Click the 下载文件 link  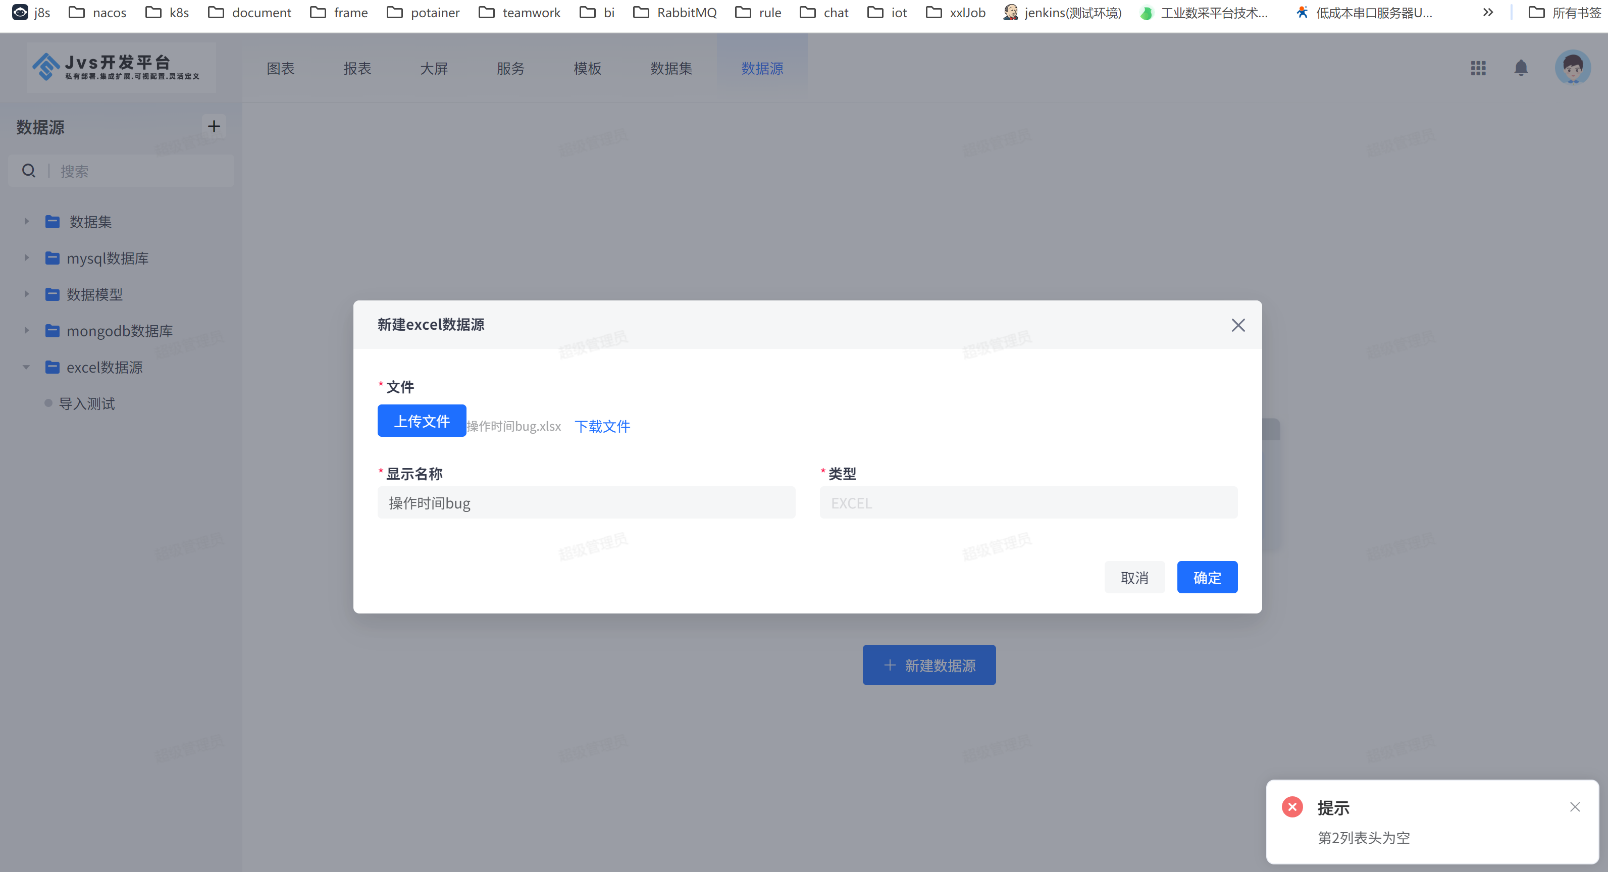coord(602,426)
